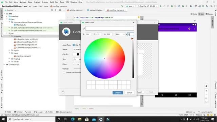Open the Terminal tool window
This screenshot has width=217, height=122.
tap(18, 112)
